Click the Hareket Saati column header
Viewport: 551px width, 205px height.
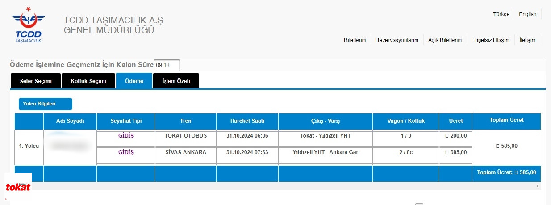pyautogui.click(x=247, y=121)
